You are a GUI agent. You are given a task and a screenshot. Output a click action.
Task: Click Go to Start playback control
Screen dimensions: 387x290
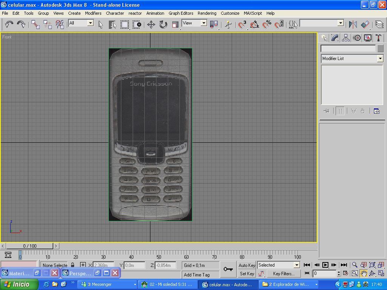pyautogui.click(x=307, y=265)
